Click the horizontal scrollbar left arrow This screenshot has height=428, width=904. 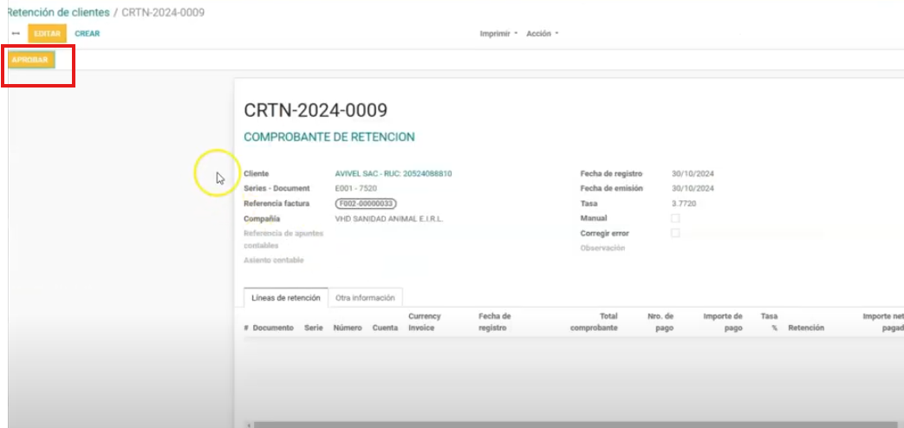248,425
